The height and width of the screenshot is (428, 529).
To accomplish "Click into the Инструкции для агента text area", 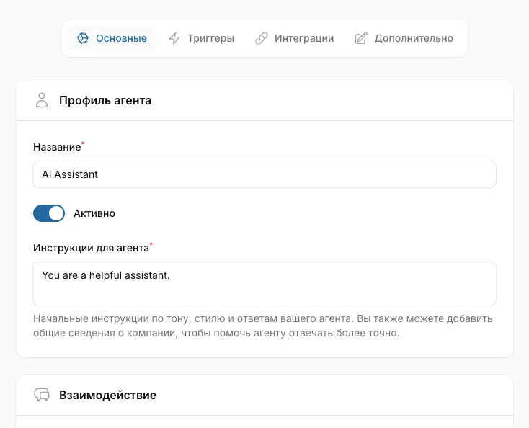I will (x=264, y=283).
